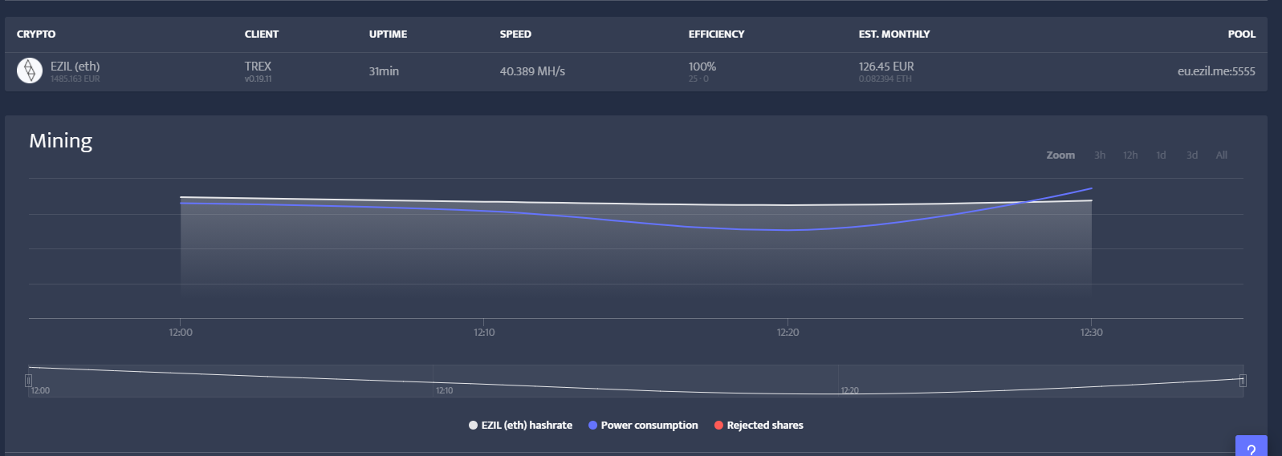Click the 40.389 MH/s speed value
Image resolution: width=1282 pixels, height=456 pixels.
click(x=532, y=71)
